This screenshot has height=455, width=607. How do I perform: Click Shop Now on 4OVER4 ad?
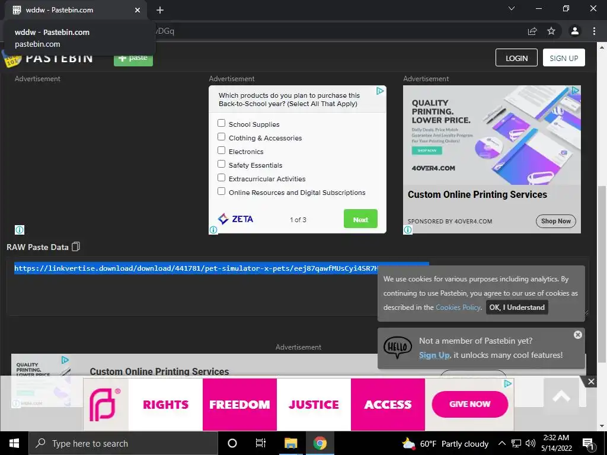click(556, 221)
